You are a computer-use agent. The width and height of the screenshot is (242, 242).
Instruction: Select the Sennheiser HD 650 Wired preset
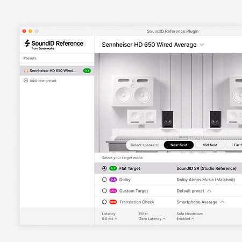[57, 70]
